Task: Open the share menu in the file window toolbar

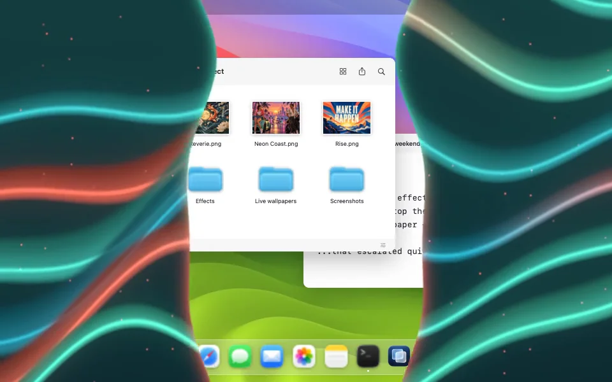Action: tap(362, 71)
